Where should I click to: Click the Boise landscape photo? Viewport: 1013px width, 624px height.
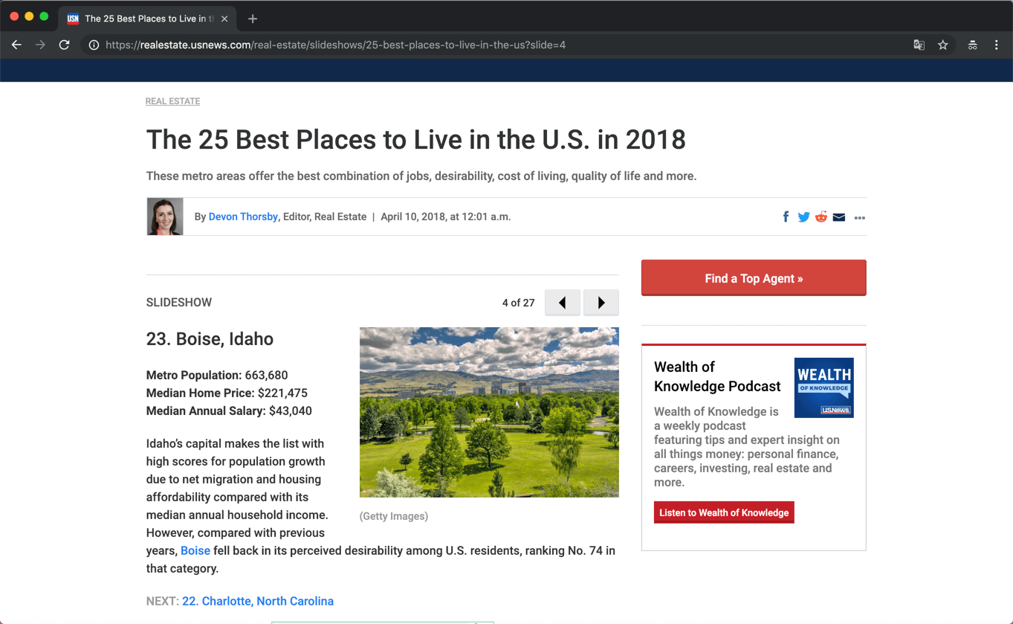pyautogui.click(x=489, y=412)
